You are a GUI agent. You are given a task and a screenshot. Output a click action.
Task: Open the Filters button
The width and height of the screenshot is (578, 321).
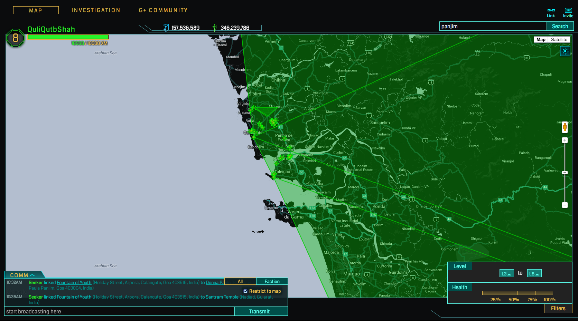tap(558, 309)
